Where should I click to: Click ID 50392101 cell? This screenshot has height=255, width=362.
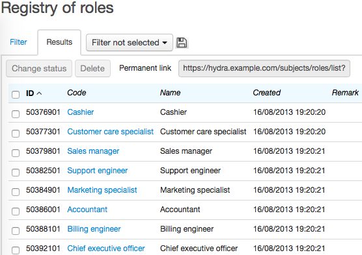point(43,249)
